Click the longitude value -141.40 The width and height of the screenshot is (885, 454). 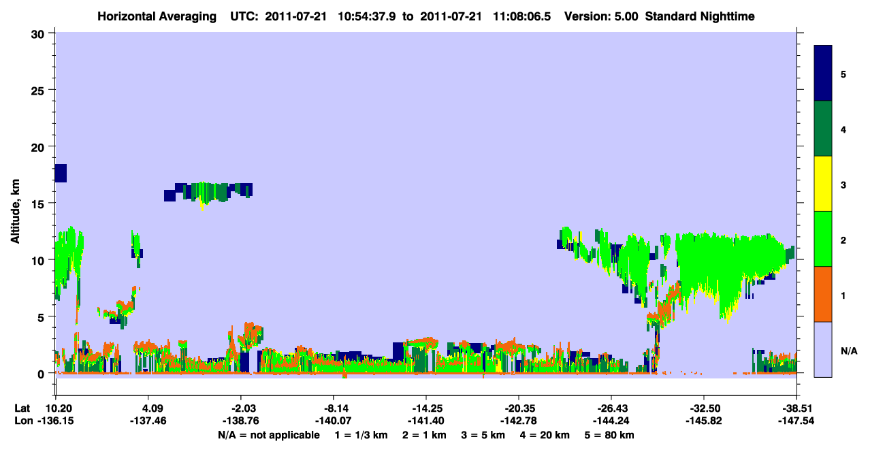[425, 421]
